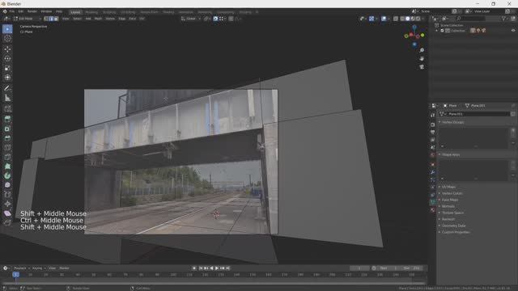Enable vertex select mode
This screenshot has height=291, width=518.
pyautogui.click(x=46, y=19)
